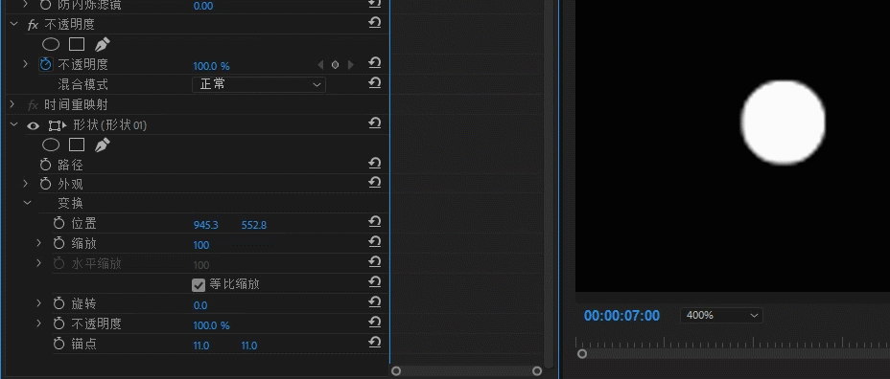Reset the 防闪烁滤镜 parameter
The image size is (890, 379).
pyautogui.click(x=375, y=4)
